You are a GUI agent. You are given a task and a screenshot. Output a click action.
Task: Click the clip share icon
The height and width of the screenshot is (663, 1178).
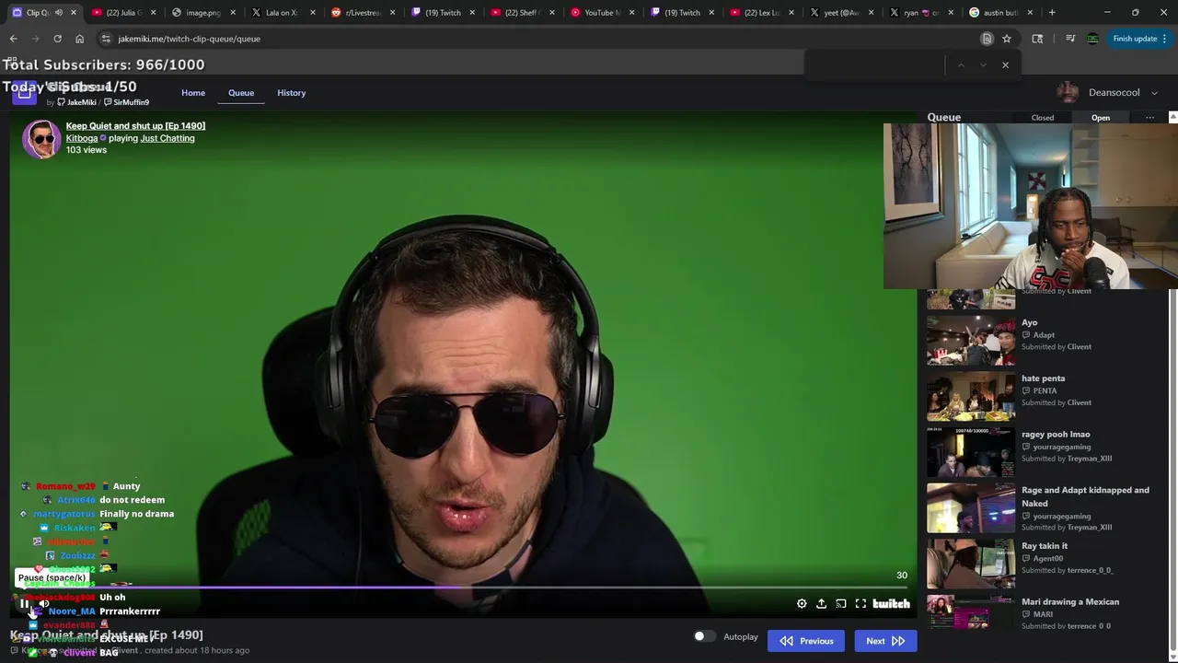click(821, 604)
